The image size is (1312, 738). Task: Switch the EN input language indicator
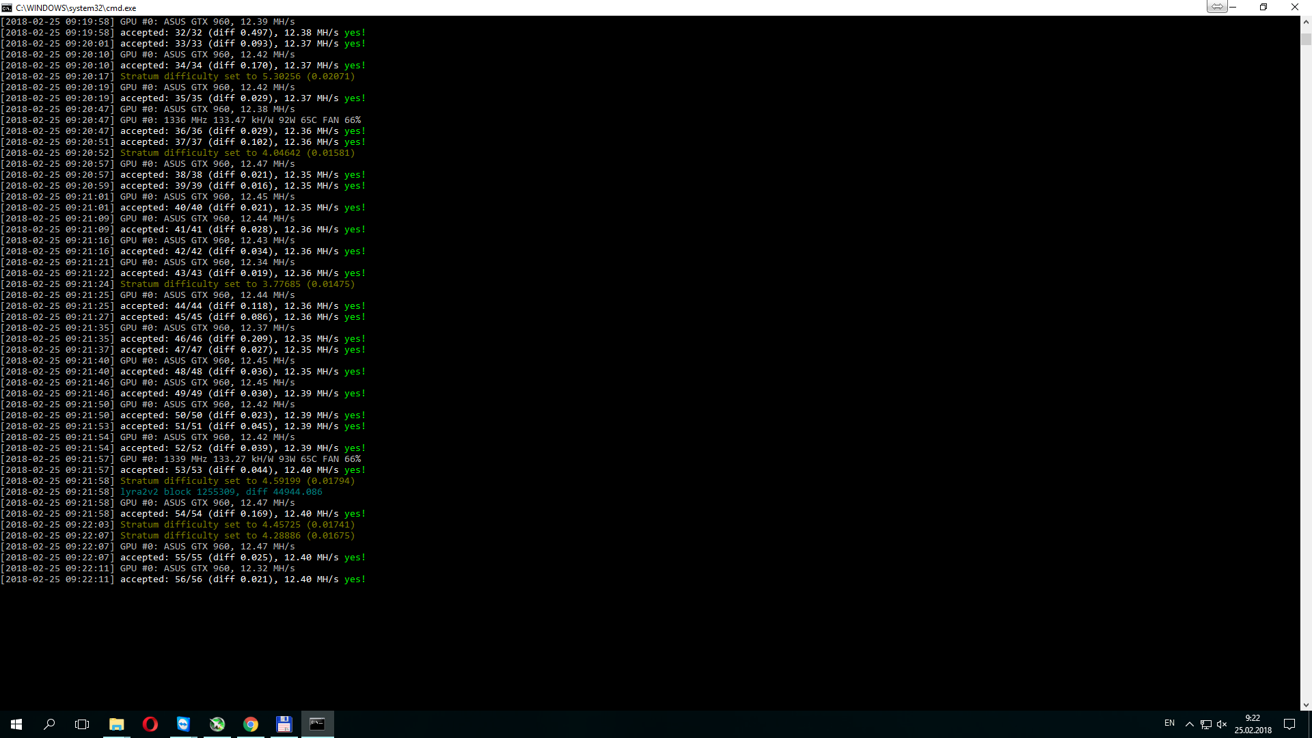[1169, 723]
